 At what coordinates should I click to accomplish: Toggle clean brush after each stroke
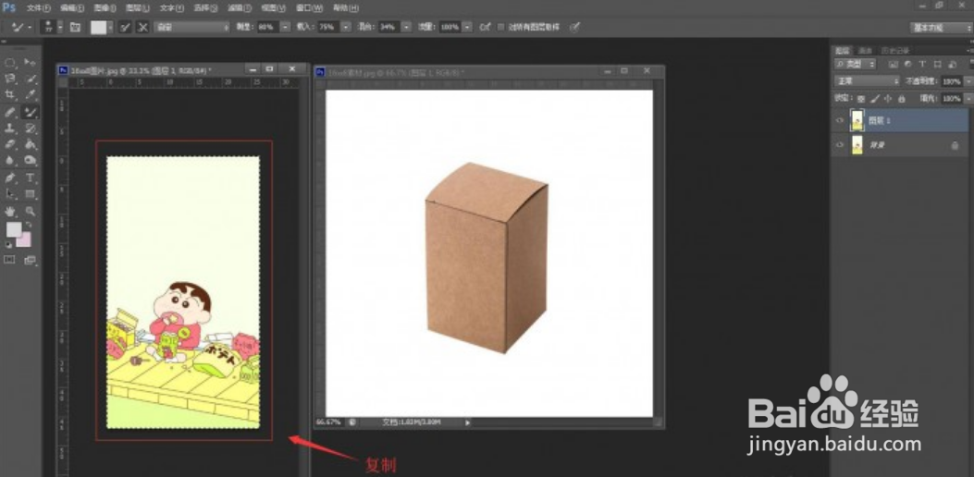point(142,28)
